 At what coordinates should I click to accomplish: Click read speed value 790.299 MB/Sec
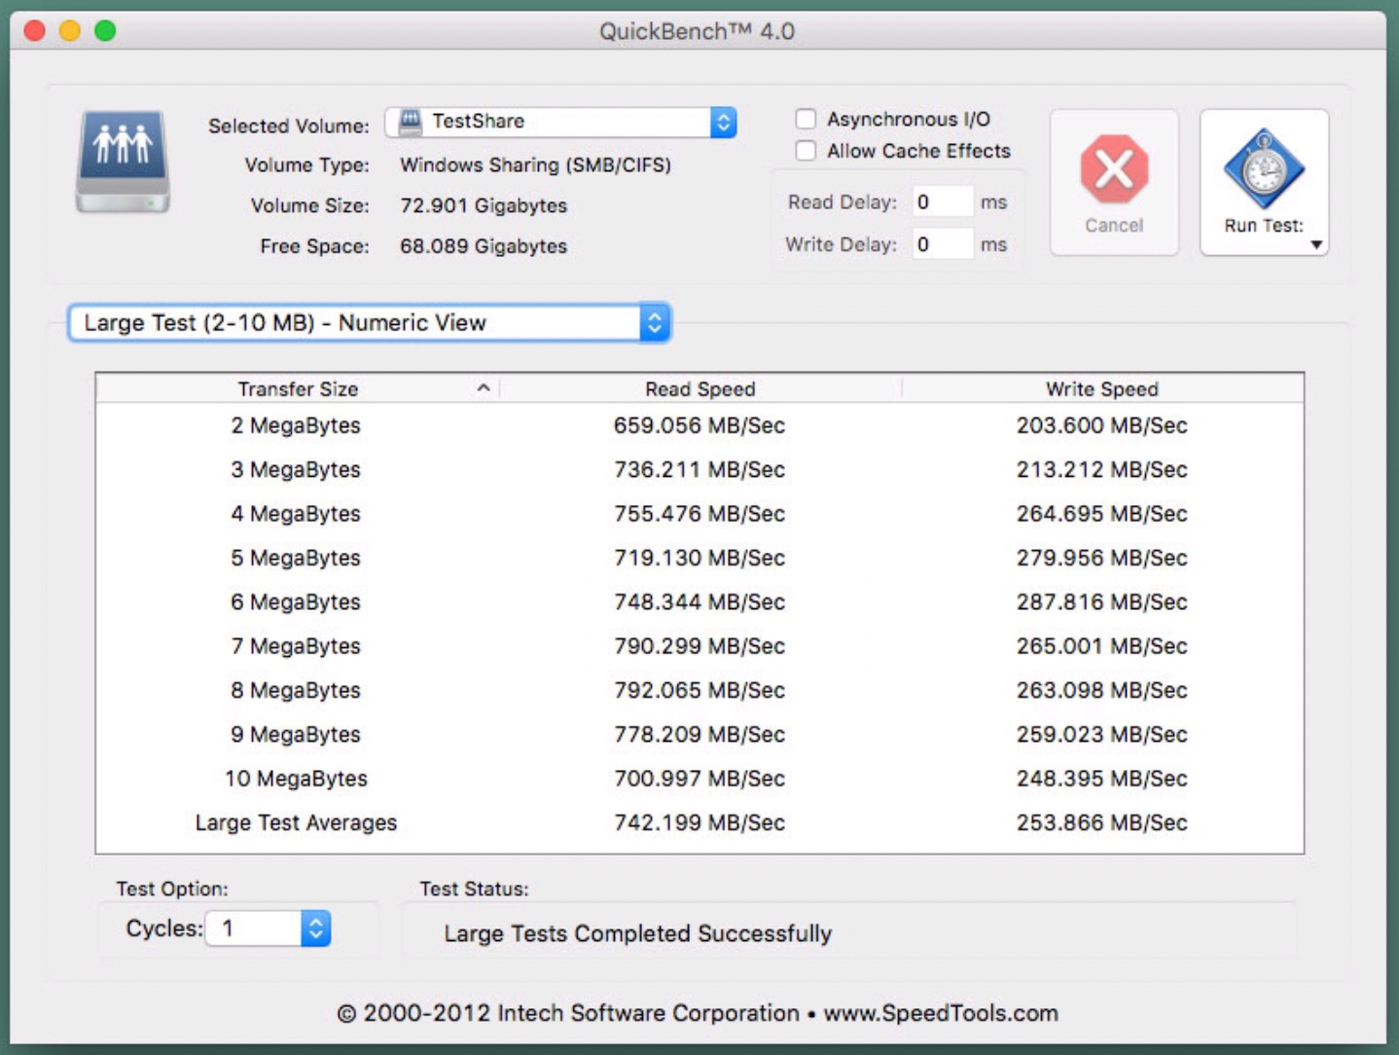[699, 646]
